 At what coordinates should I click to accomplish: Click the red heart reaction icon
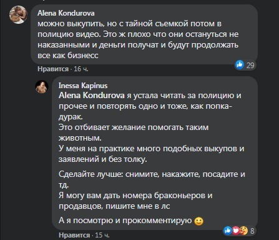(236, 231)
